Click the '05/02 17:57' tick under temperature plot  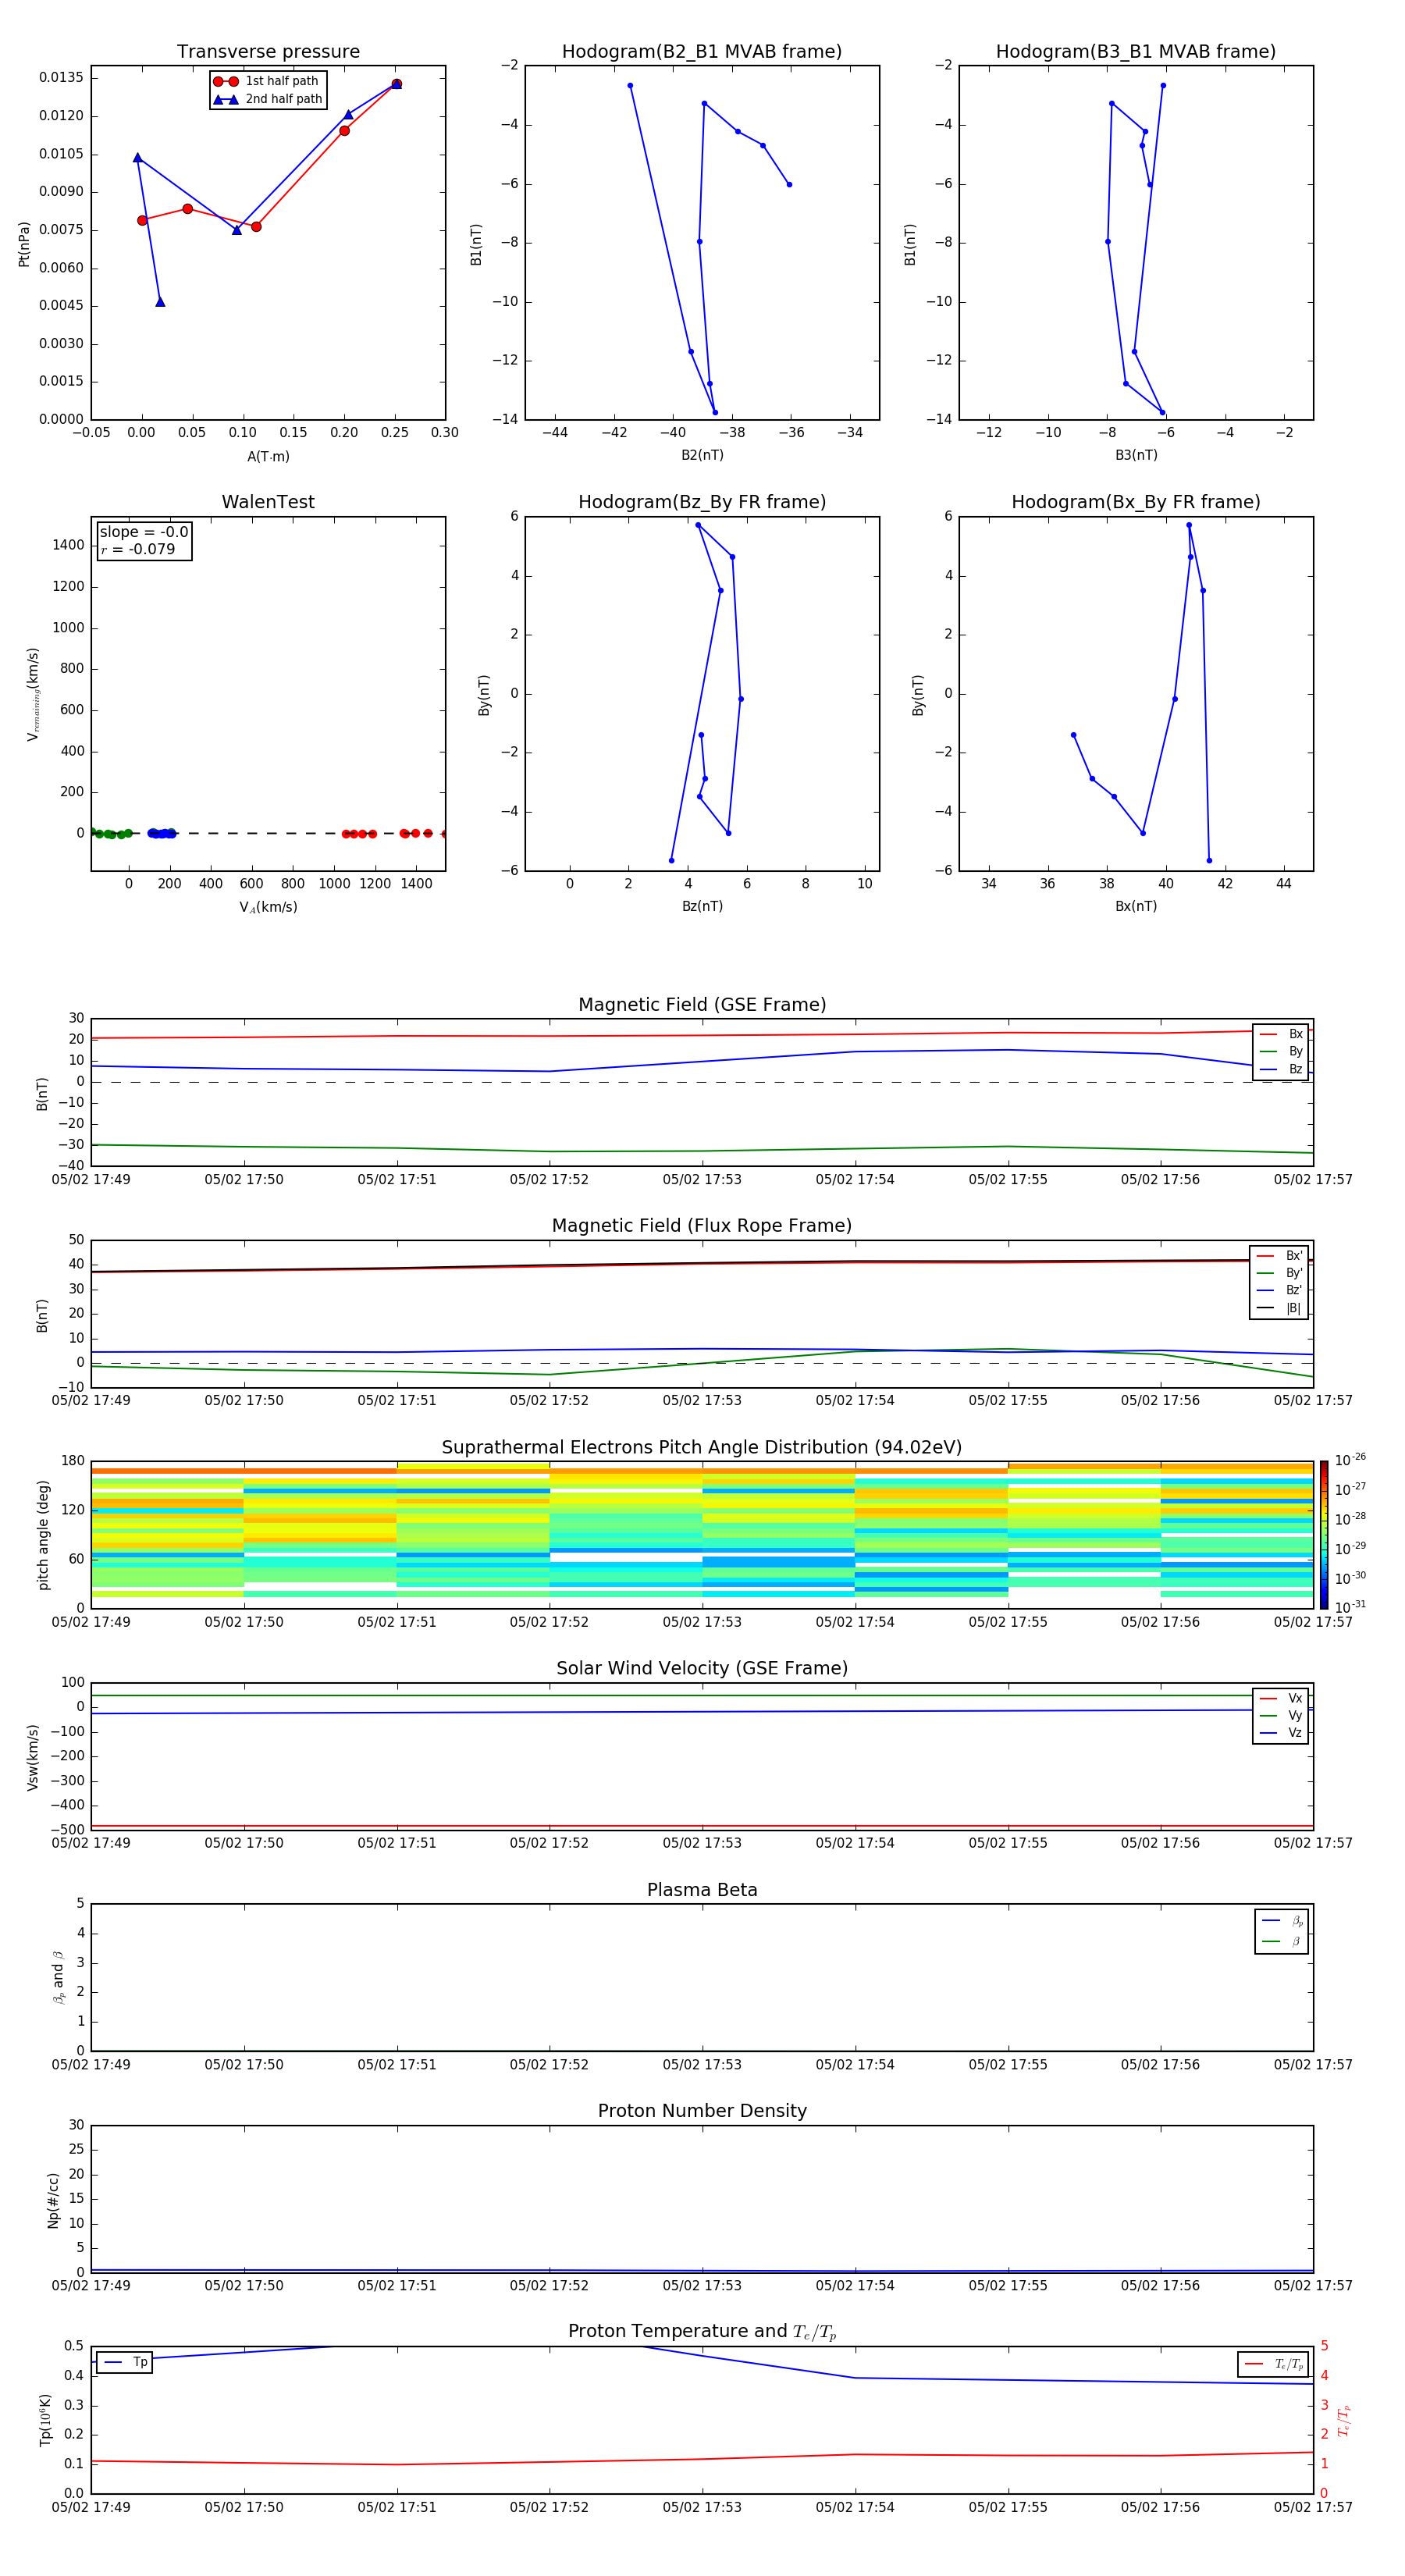pyautogui.click(x=1313, y=2508)
